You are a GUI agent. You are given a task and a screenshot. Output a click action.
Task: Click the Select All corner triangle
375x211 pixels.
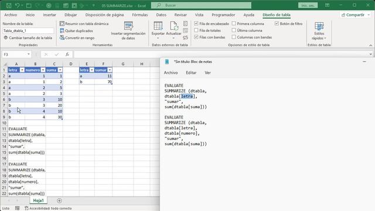5,64
